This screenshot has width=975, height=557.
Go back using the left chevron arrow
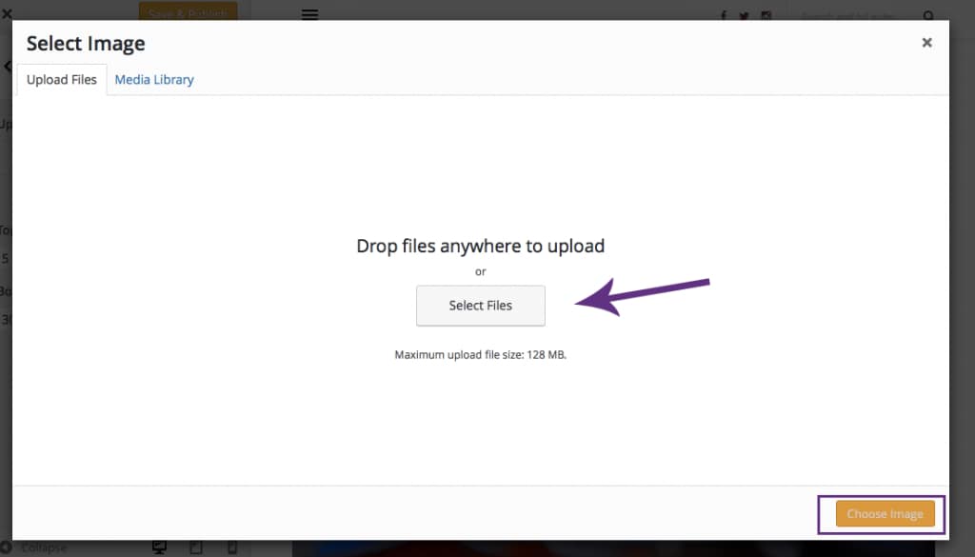tap(7, 68)
